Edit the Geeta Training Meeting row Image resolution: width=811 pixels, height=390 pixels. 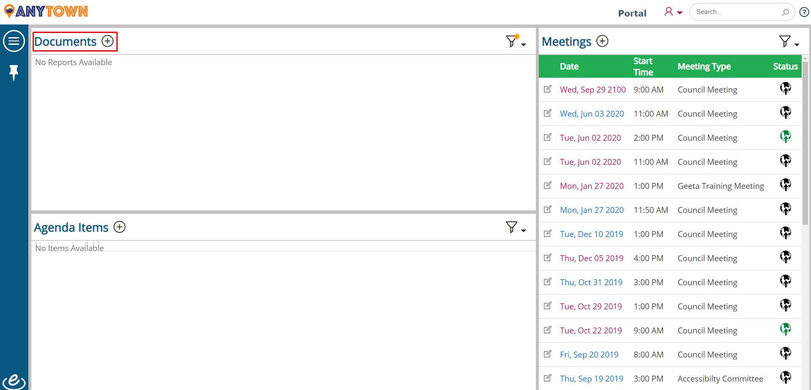pyautogui.click(x=548, y=185)
